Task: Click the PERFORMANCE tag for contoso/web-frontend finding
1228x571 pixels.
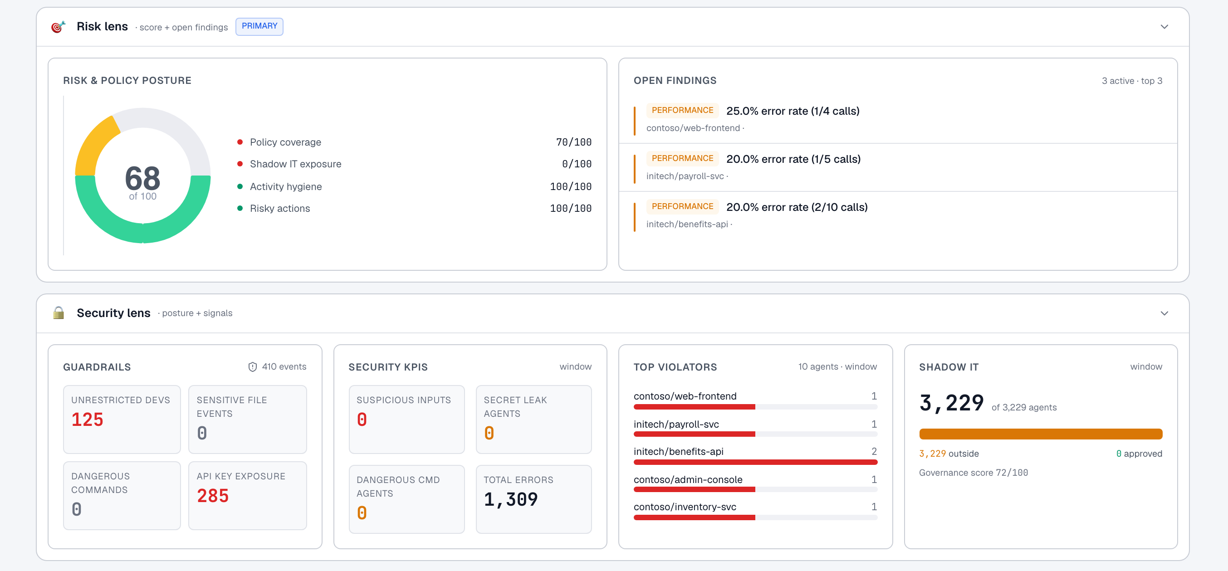Action: coord(682,111)
